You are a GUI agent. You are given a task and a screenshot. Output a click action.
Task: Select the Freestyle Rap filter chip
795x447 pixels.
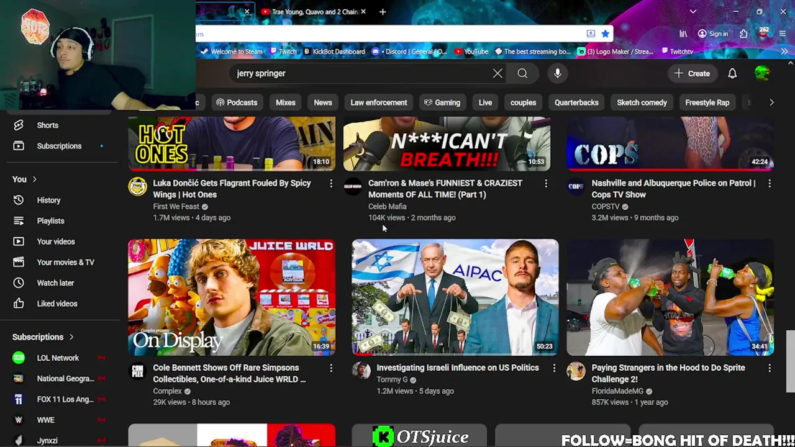[x=707, y=102]
